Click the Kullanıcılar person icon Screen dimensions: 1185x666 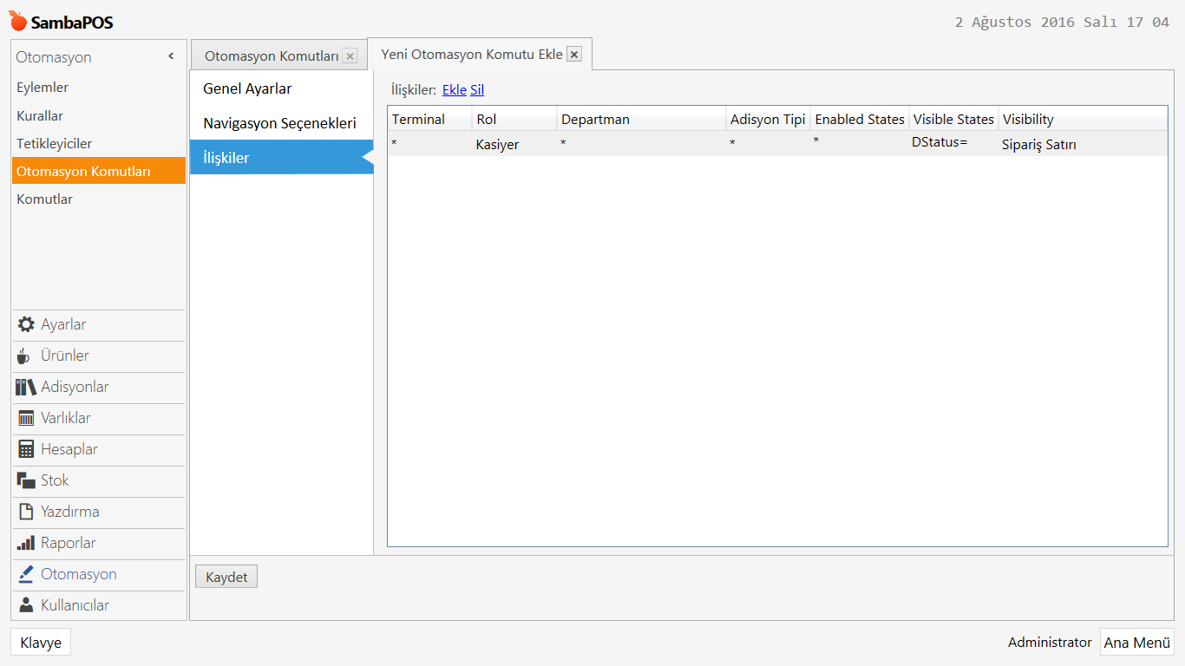point(26,605)
